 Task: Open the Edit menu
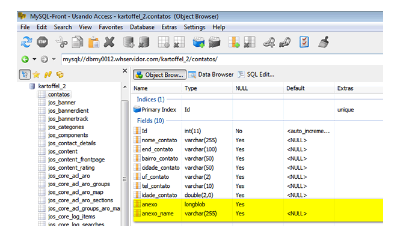click(x=42, y=27)
